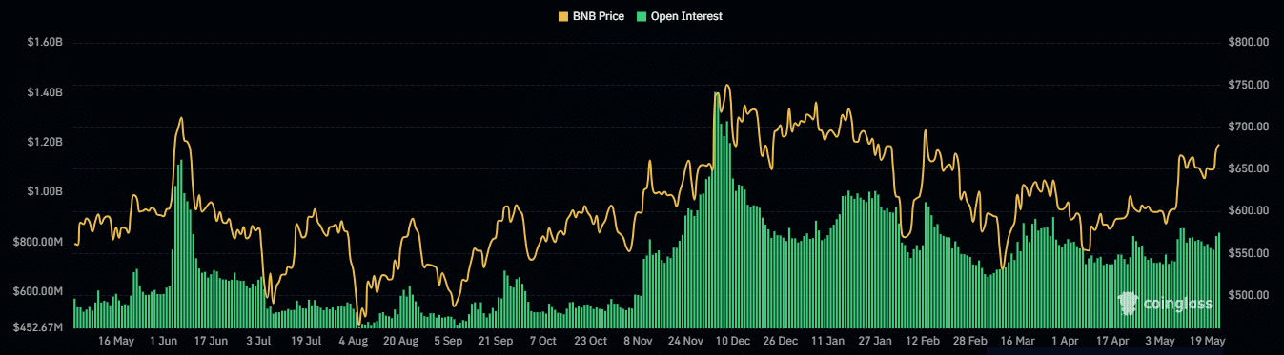Click the green Open Interest legend swatch
Viewport: 1284px width, 355px height.
click(641, 16)
